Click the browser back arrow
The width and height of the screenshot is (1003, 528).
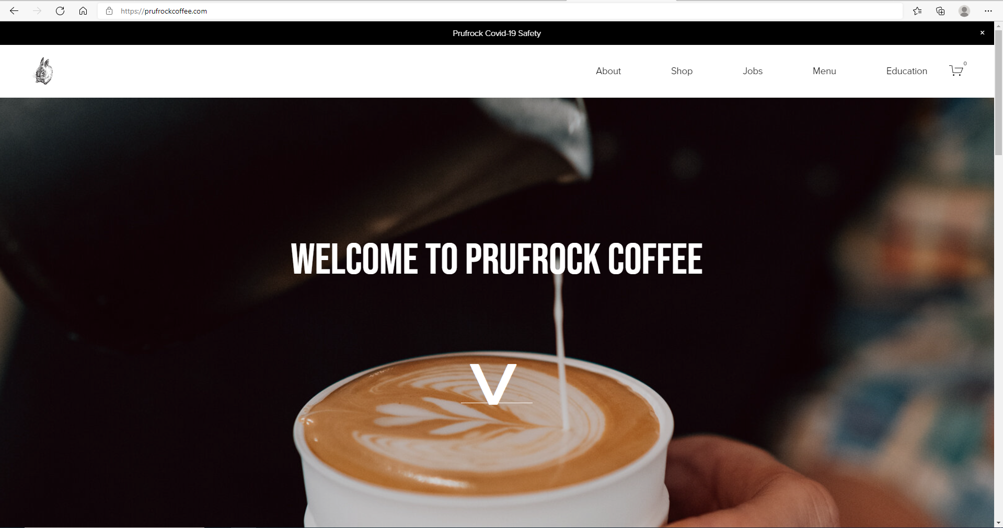pyautogui.click(x=14, y=11)
